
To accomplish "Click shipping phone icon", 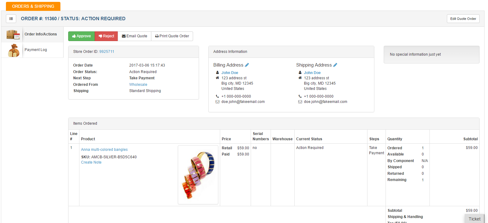I will (300, 96).
